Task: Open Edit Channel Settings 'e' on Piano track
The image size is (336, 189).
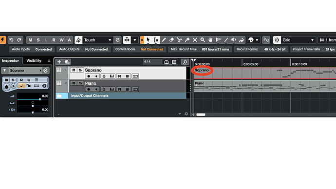Action: click(104, 89)
